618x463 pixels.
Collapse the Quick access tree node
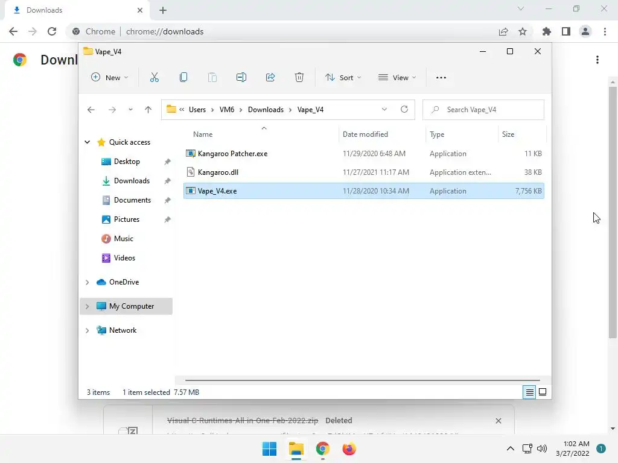coord(87,142)
